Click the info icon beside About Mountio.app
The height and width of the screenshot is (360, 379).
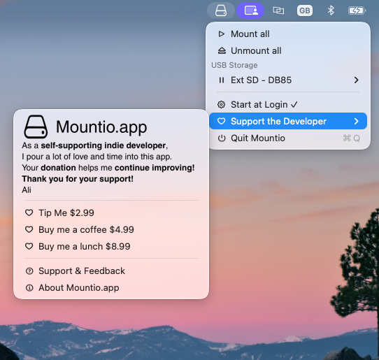pyautogui.click(x=29, y=288)
